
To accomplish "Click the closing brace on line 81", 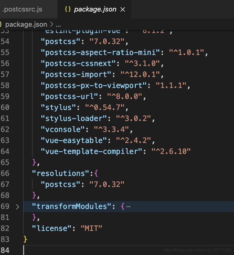I will point(34,217).
